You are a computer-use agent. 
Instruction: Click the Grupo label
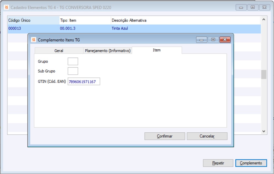[x=43, y=61]
